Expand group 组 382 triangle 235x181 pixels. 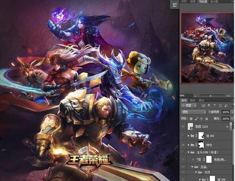click(189, 136)
